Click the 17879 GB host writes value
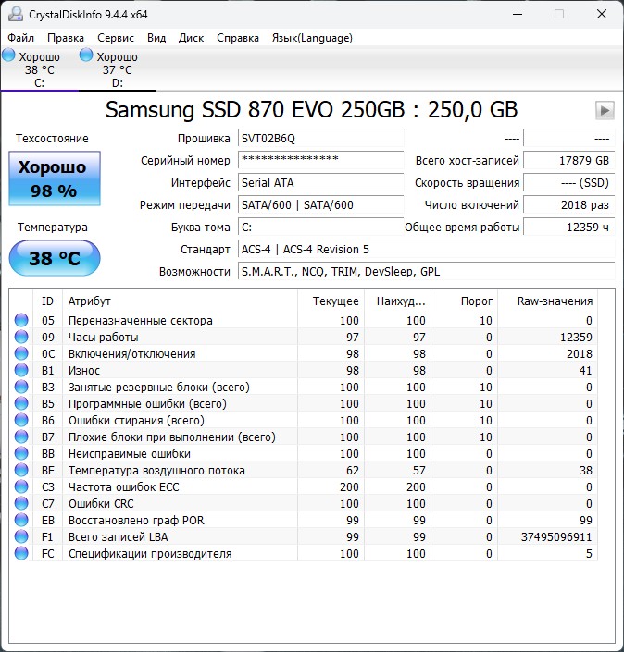 tap(569, 161)
